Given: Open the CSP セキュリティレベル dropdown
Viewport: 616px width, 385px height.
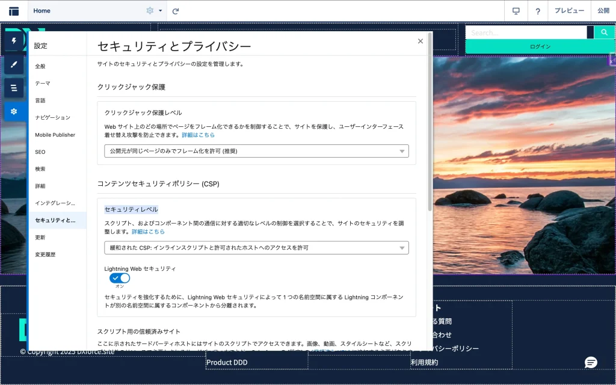Looking at the screenshot, I should tap(256, 247).
